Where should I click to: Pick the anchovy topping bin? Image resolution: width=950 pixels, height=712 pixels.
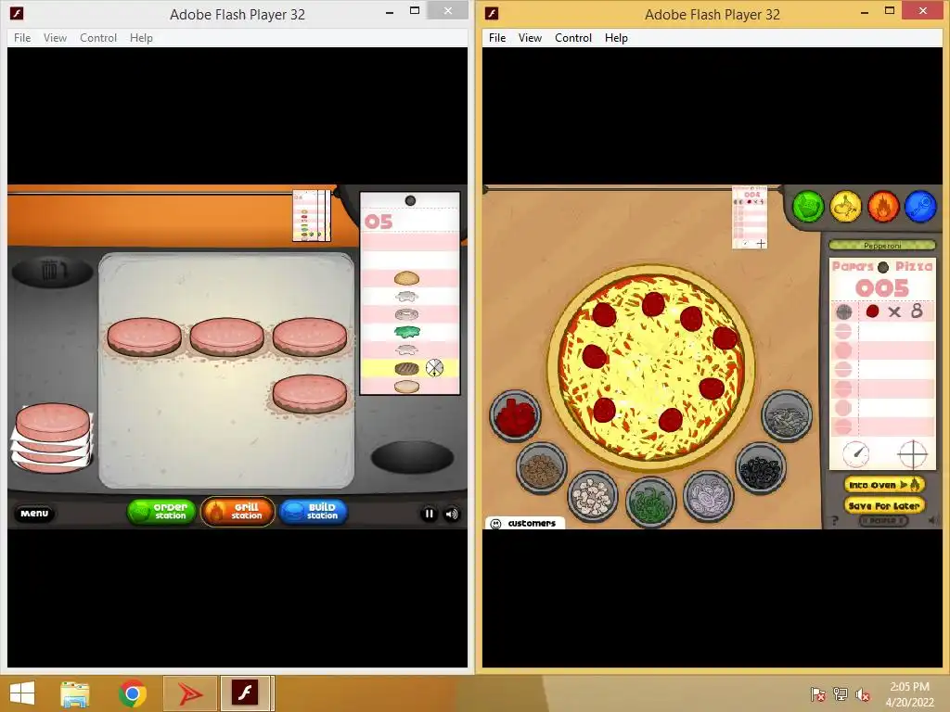pos(787,415)
